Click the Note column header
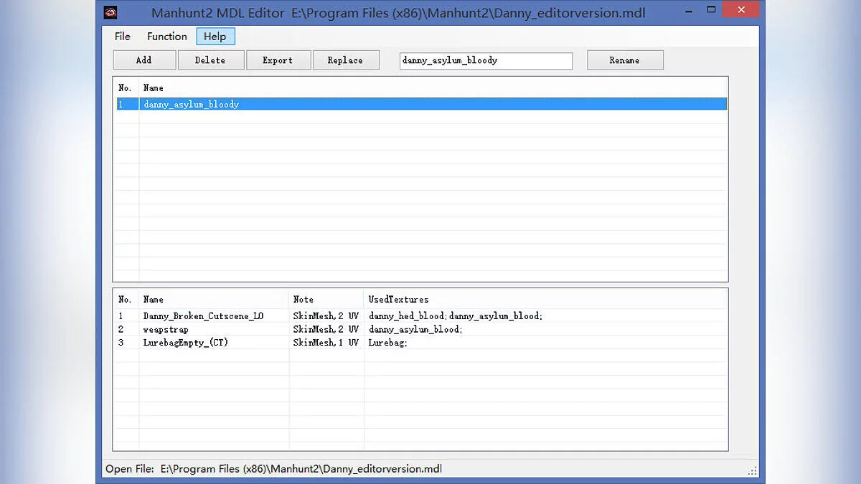Viewport: 861px width, 484px height. (326, 299)
